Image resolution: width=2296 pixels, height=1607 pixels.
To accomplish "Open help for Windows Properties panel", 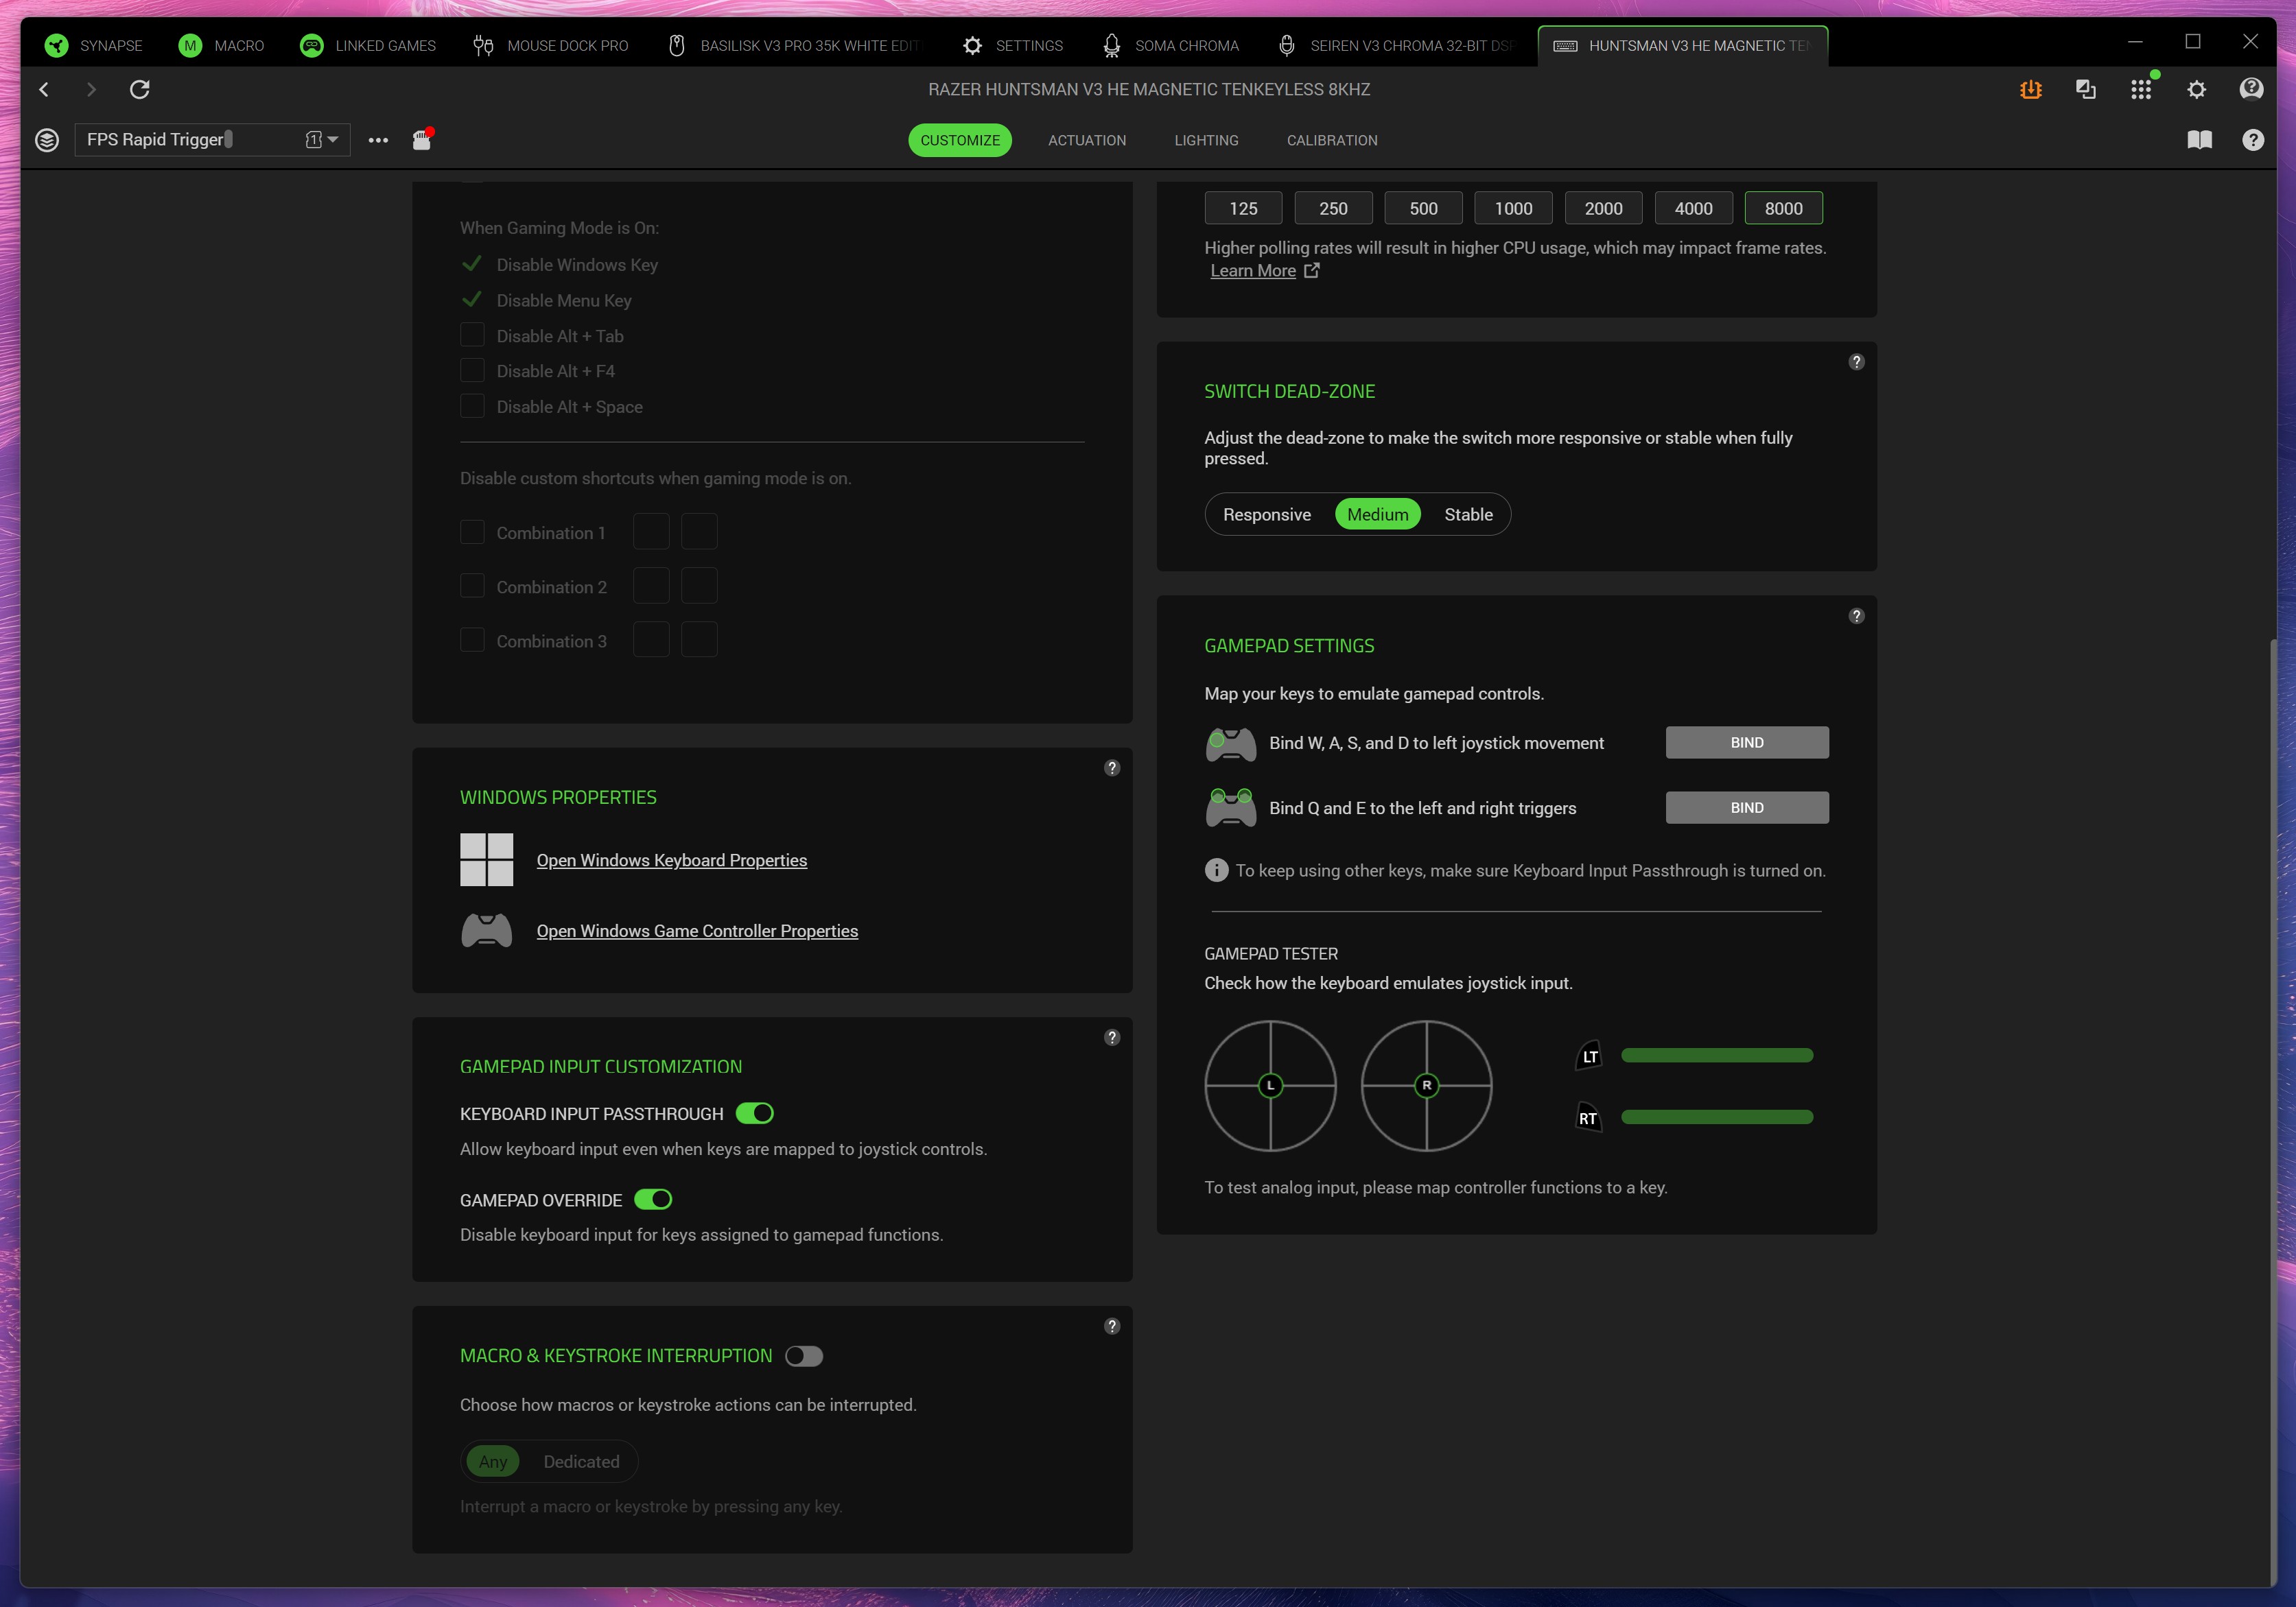I will pyautogui.click(x=1112, y=767).
